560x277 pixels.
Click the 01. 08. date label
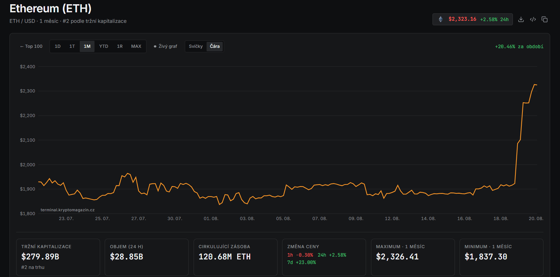pos(211,219)
